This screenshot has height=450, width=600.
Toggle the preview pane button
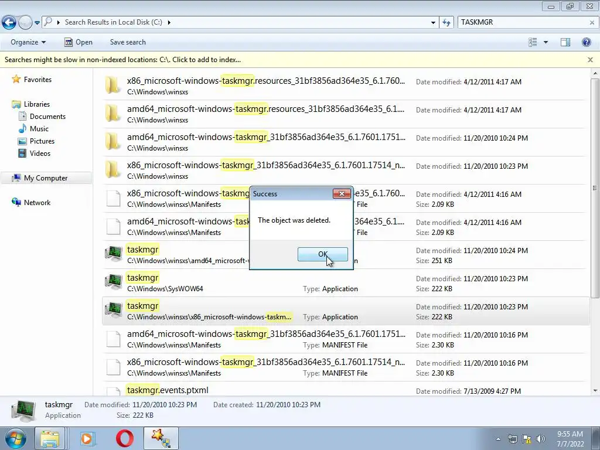tap(565, 42)
